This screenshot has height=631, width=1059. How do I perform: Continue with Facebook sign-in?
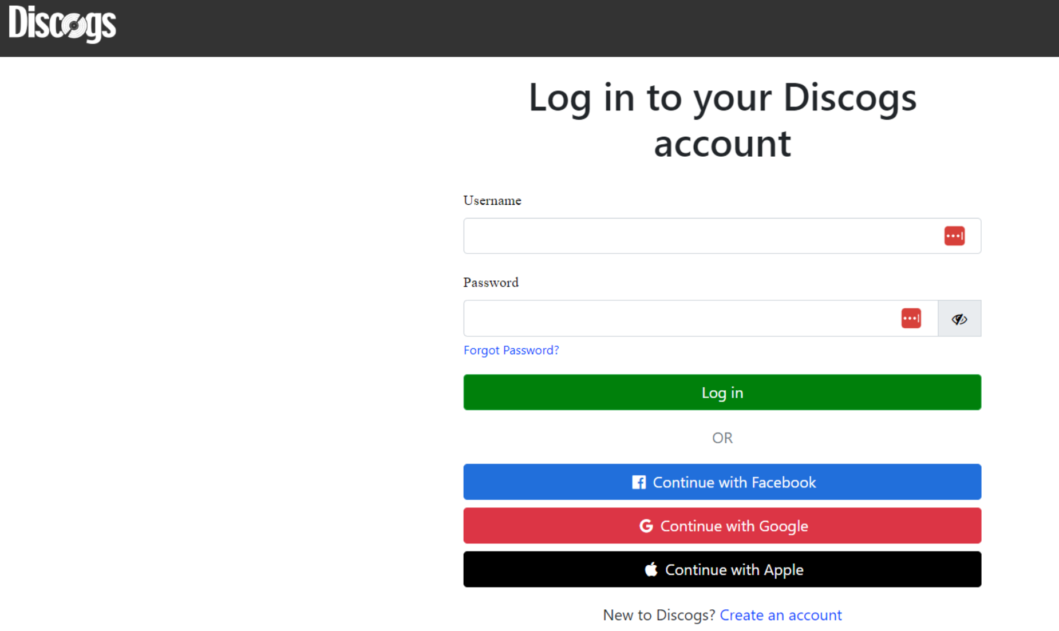tap(722, 482)
